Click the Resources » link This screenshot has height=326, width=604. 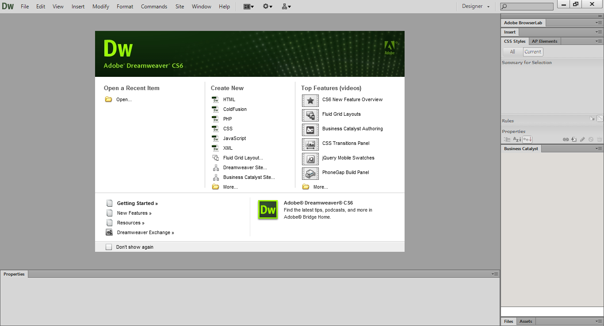(131, 223)
